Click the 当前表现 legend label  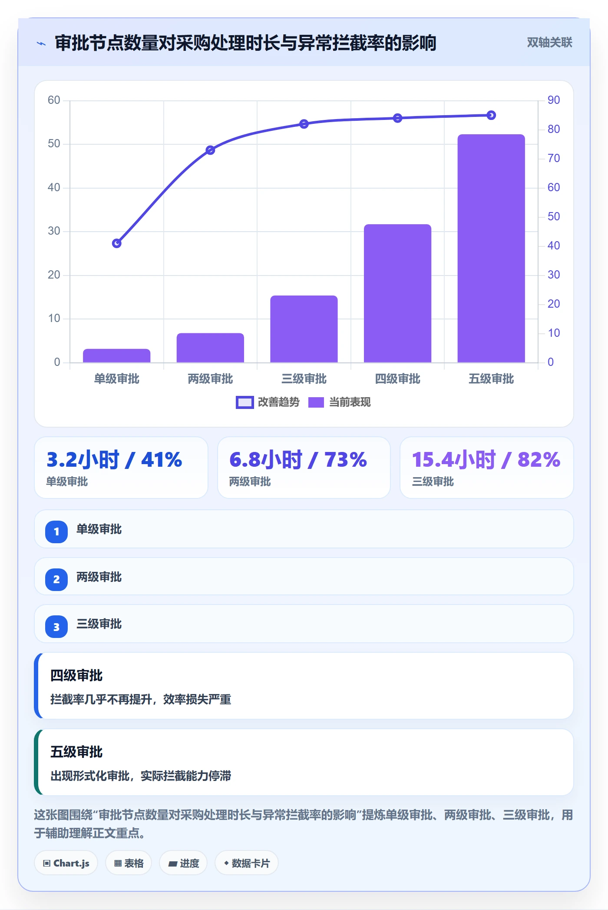click(x=350, y=402)
